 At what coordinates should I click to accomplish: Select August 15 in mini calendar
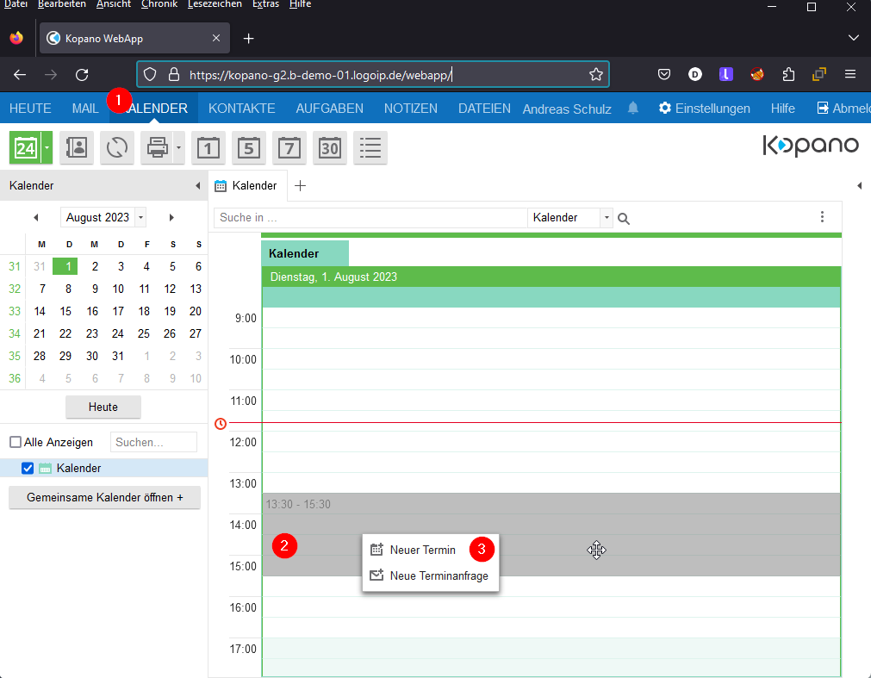[x=65, y=312]
